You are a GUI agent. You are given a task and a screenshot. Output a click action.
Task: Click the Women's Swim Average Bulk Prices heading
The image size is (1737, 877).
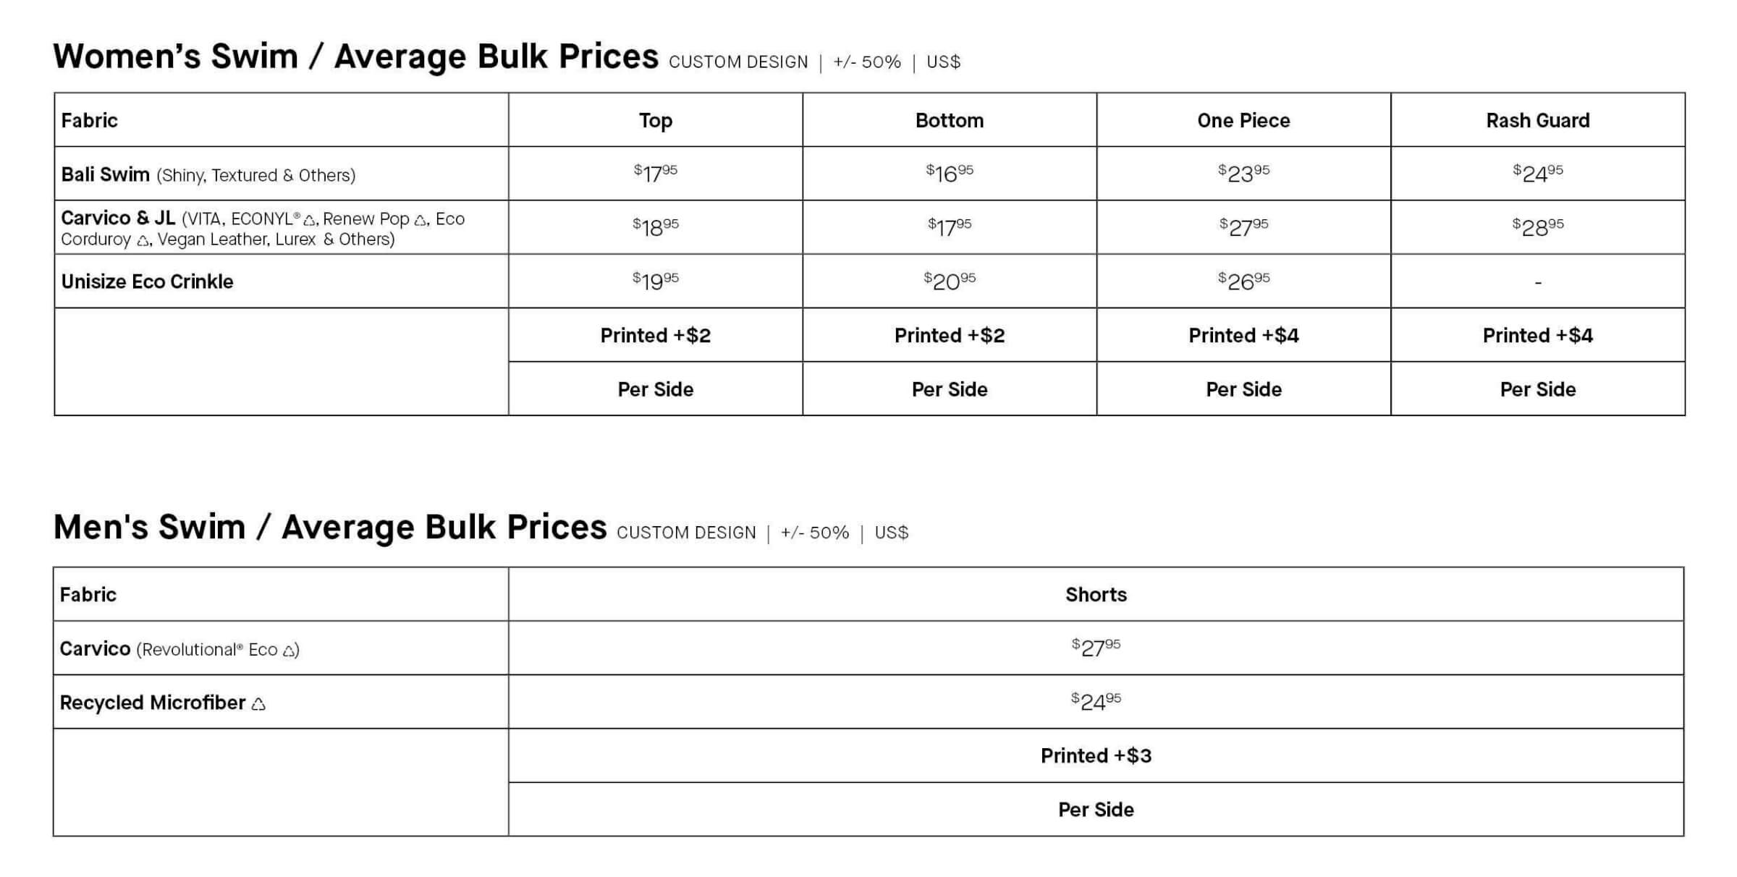coord(355,56)
